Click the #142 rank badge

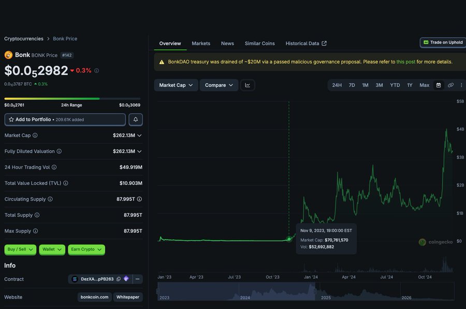point(67,55)
